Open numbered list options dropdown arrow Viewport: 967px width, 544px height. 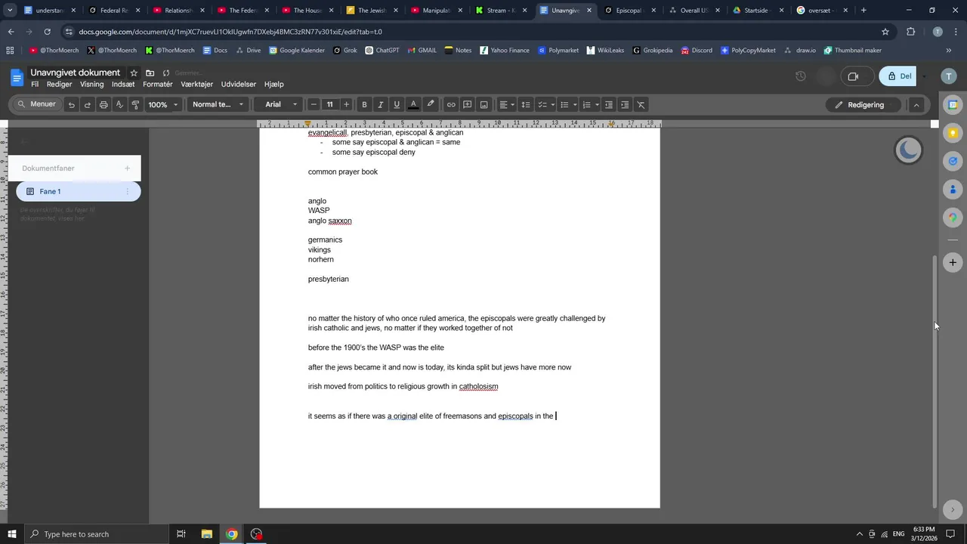point(597,105)
